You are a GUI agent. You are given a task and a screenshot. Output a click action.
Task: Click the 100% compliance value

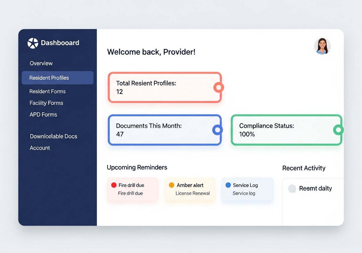[247, 134]
